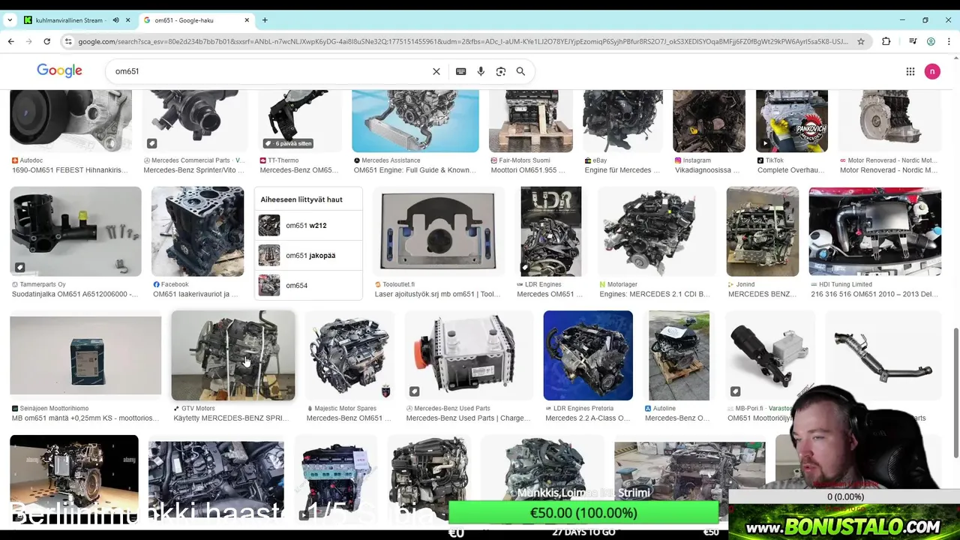Open the media controls icon in the toolbar
The width and height of the screenshot is (960, 540).
tap(913, 41)
